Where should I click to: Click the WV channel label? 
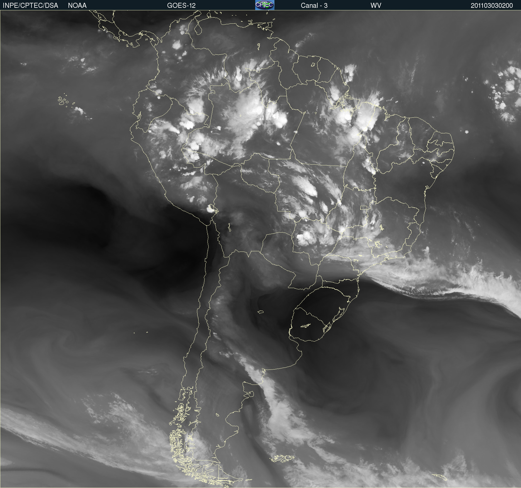(376, 5)
